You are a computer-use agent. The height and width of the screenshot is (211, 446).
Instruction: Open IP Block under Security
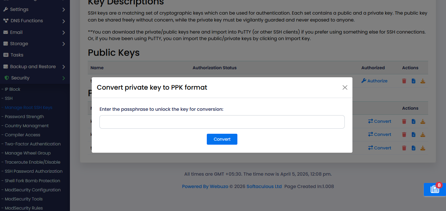click(x=12, y=89)
